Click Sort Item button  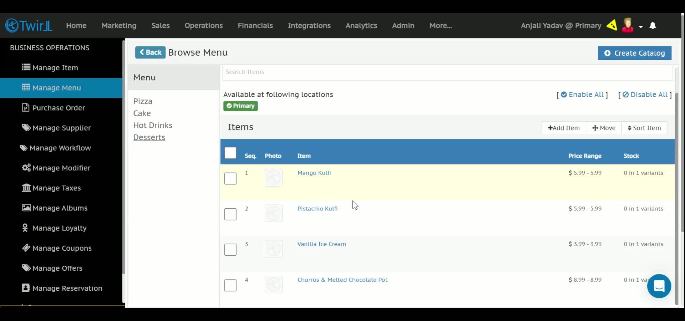coord(644,128)
